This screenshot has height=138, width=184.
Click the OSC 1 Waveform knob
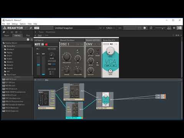(x=78, y=70)
